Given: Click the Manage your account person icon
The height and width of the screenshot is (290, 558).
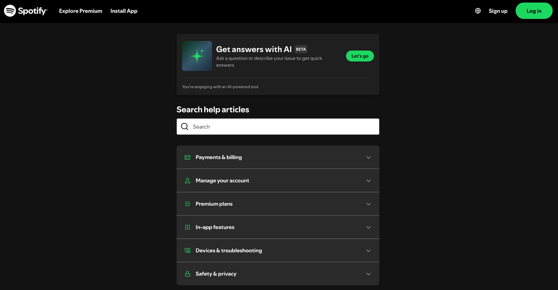Looking at the screenshot, I should click(188, 181).
